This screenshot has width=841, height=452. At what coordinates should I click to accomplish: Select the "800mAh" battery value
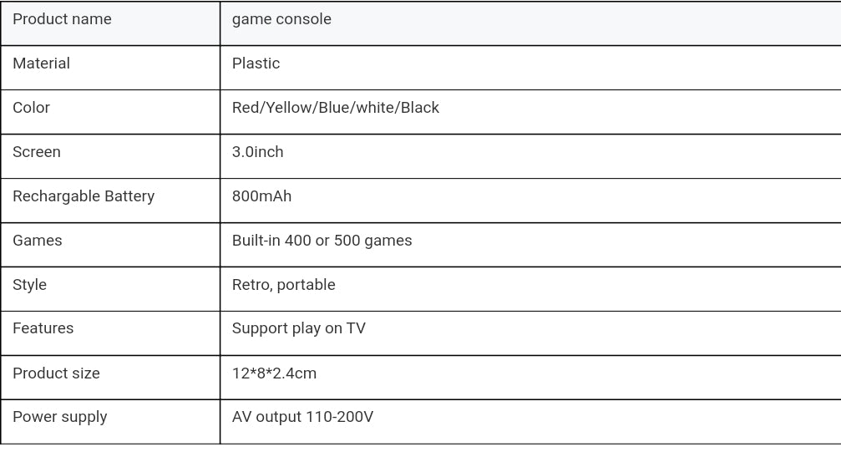[x=261, y=196]
